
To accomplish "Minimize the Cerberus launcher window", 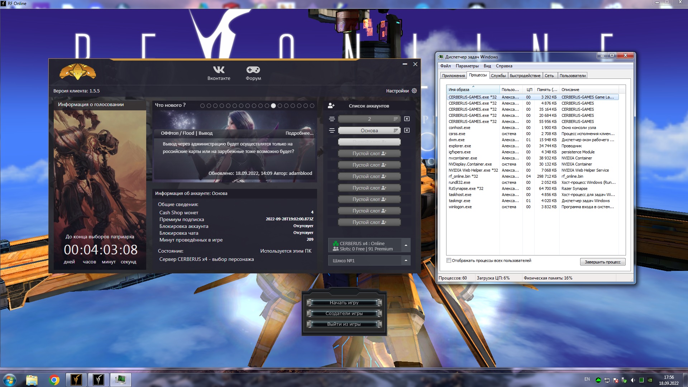I will 405,64.
